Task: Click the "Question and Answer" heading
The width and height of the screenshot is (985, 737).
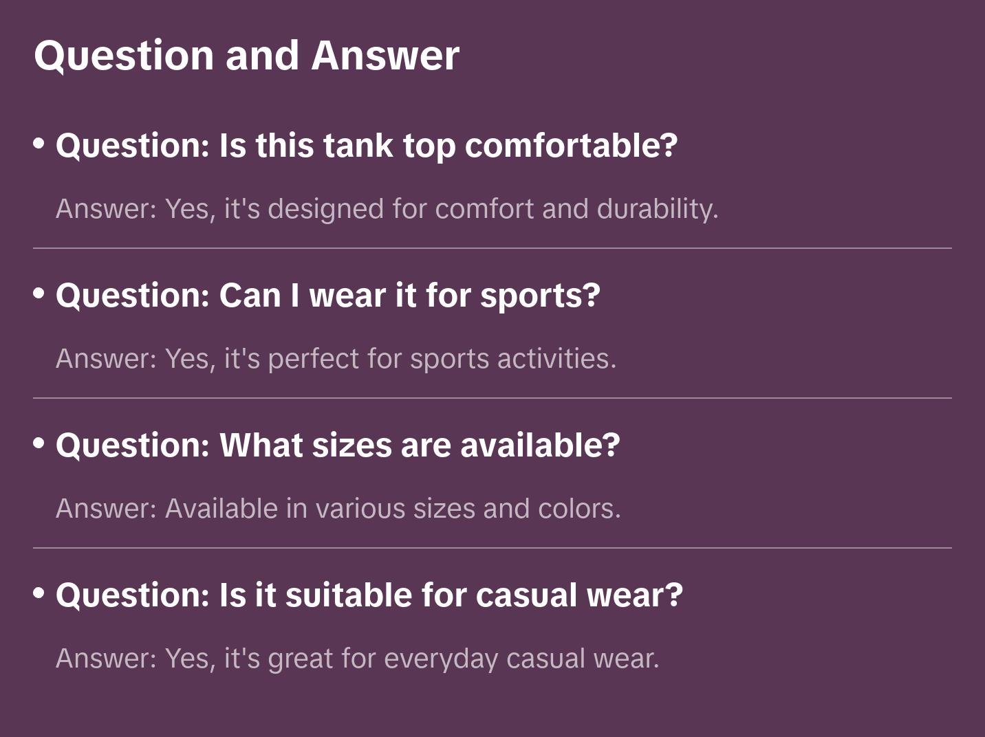Action: (246, 56)
